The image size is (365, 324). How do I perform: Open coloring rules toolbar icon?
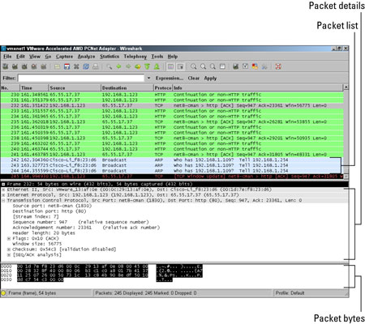coord(255,66)
